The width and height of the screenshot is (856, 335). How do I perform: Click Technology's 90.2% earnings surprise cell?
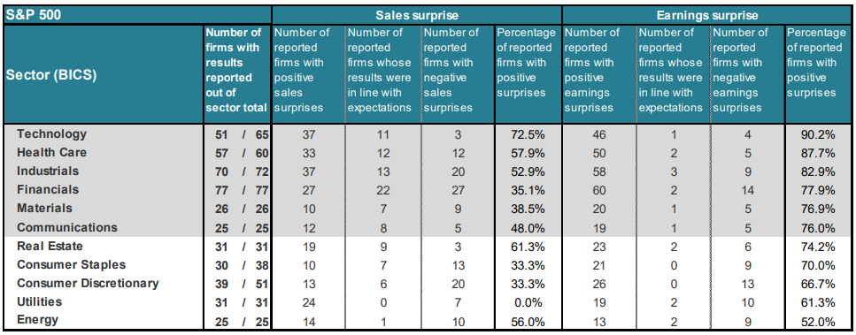820,134
